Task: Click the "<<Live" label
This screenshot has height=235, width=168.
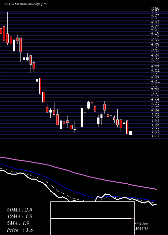Action: coord(141,224)
